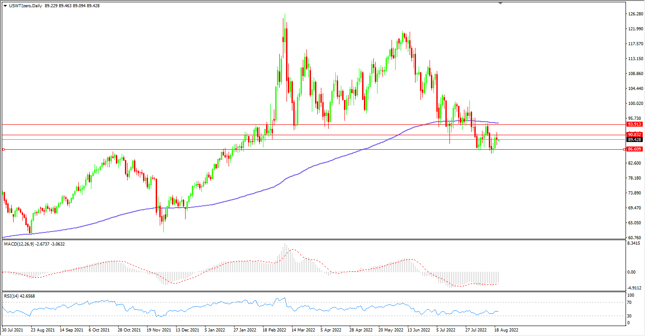Image resolution: width=645 pixels, height=336 pixels.
Task: Click the RSI 70 level scale label
Action: pyautogui.click(x=629, y=302)
